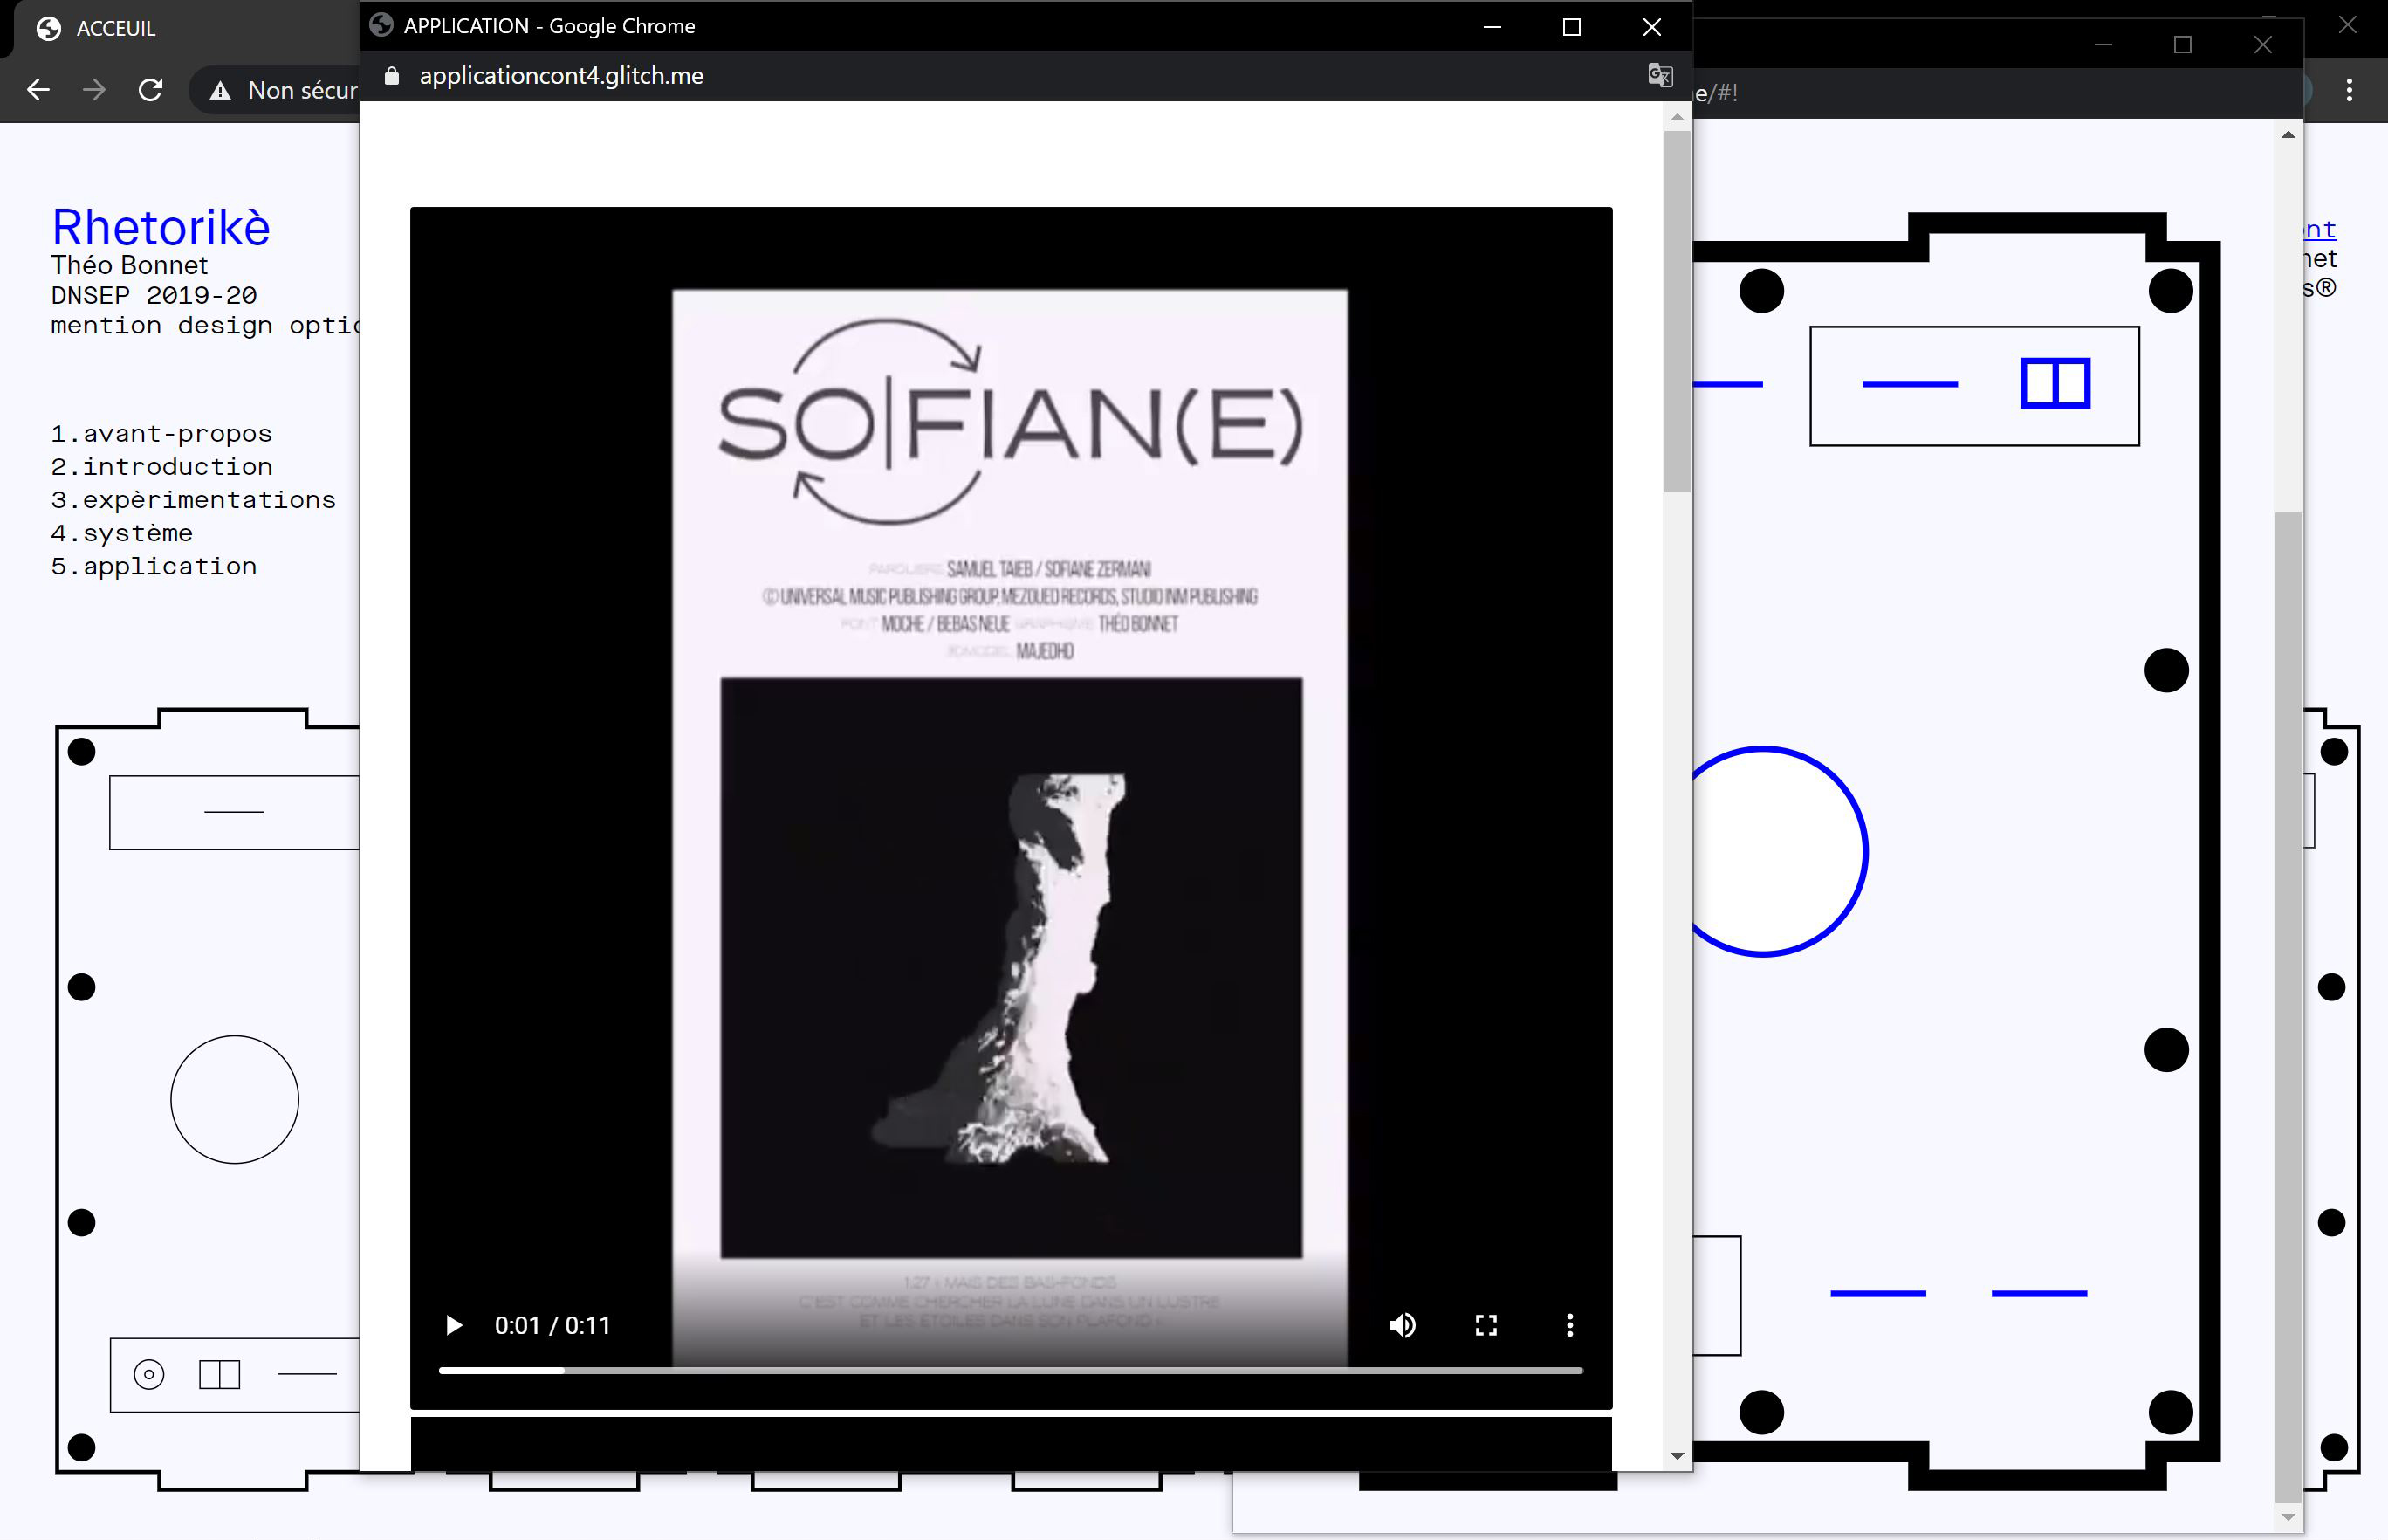Click APPLICATION window vertical scrollbar thumb

coord(1677,311)
